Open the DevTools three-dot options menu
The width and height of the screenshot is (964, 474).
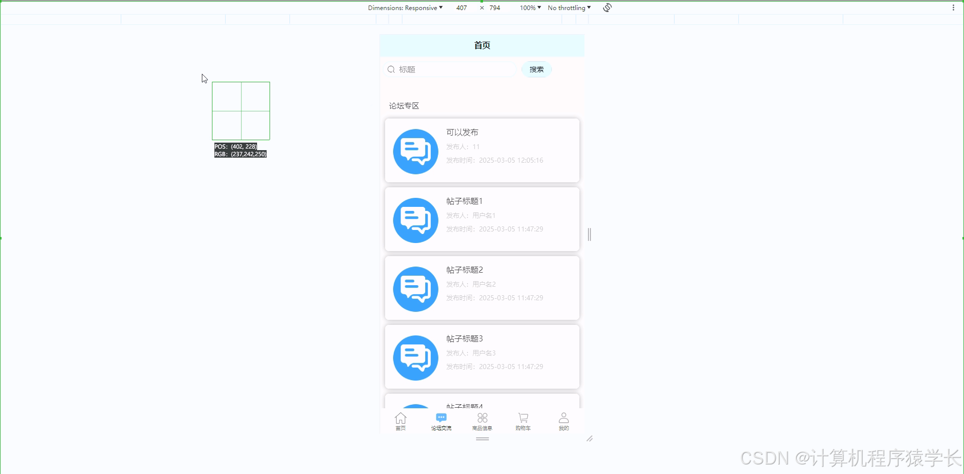[x=953, y=8]
